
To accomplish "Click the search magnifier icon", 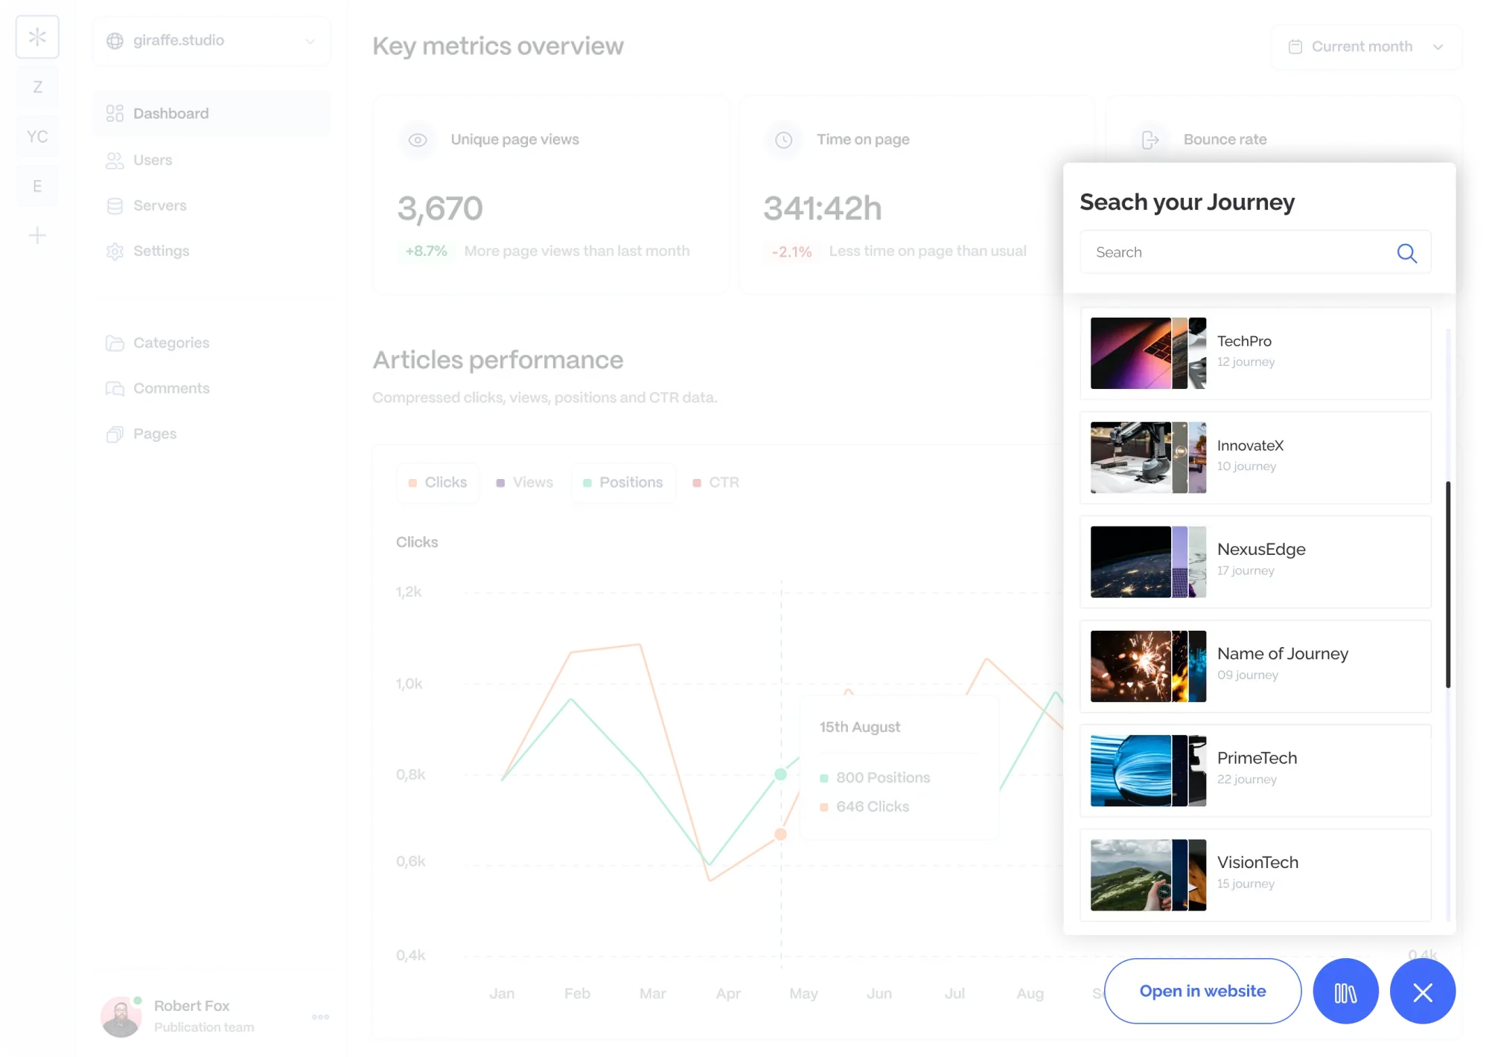I will pyautogui.click(x=1406, y=253).
